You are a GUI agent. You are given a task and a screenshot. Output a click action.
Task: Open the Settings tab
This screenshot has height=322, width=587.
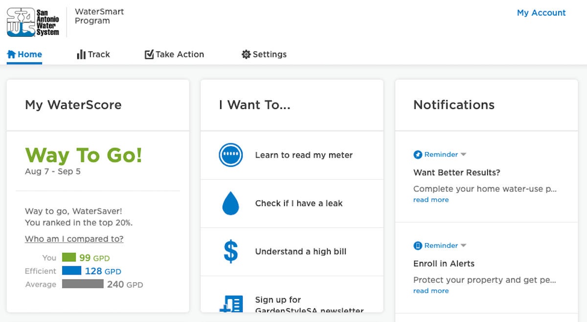coord(264,54)
